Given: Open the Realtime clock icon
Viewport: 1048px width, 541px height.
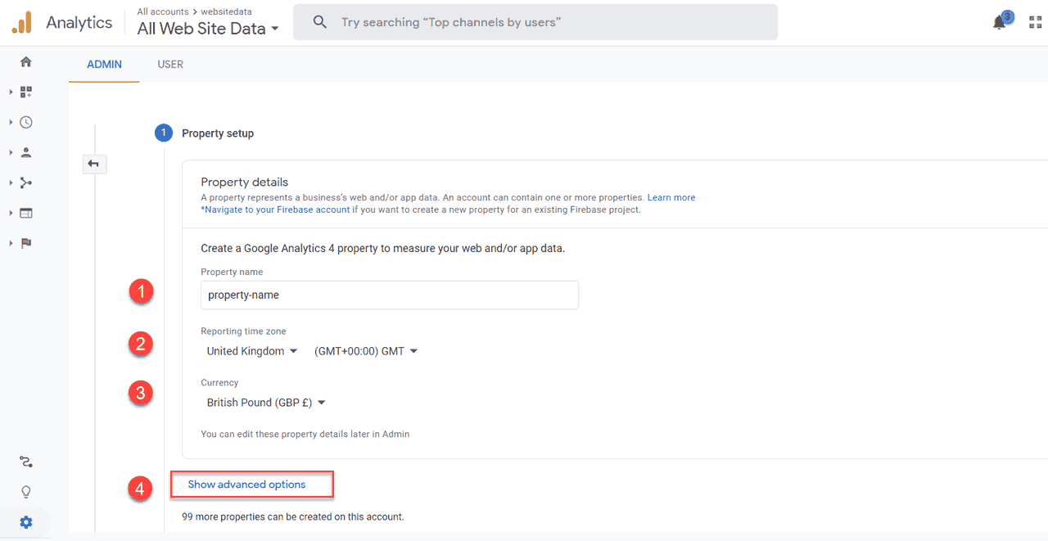Looking at the screenshot, I should click(26, 123).
